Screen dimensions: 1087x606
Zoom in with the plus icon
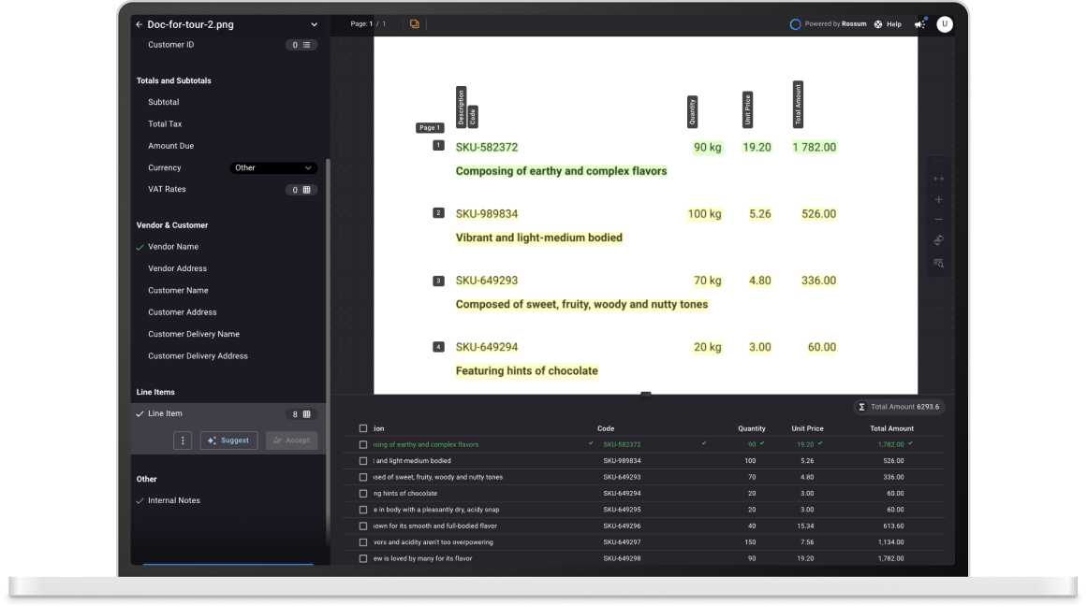point(938,199)
